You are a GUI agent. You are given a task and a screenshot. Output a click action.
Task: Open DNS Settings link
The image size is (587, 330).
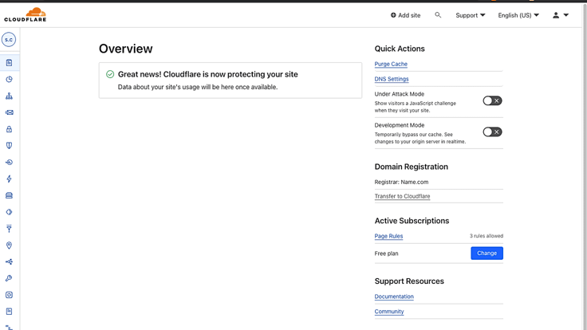392,79
